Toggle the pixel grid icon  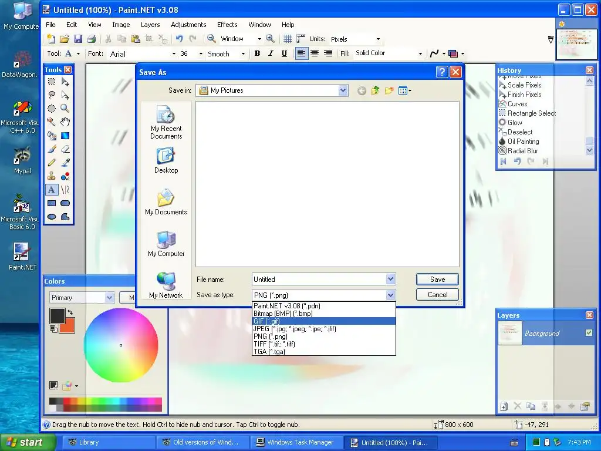(288, 39)
